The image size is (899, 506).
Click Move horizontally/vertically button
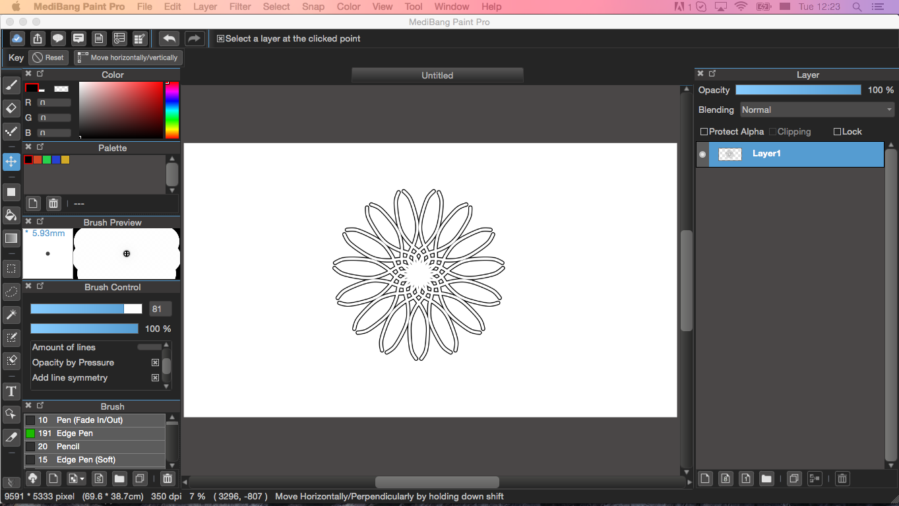click(128, 58)
